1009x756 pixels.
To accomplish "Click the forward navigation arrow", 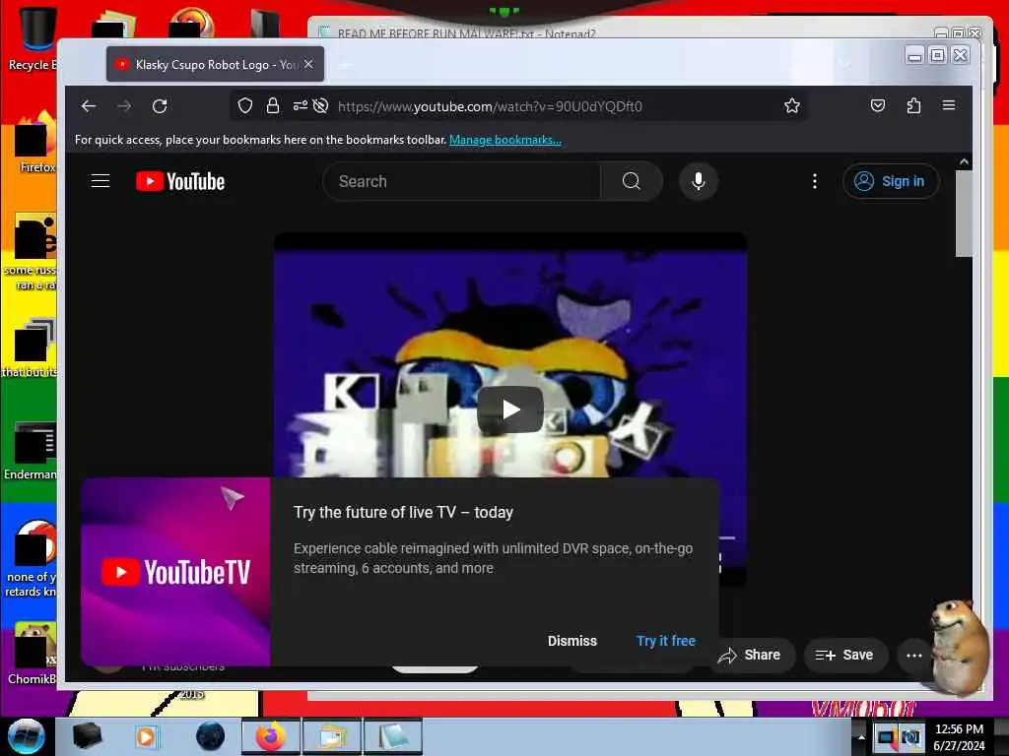I will pos(124,106).
